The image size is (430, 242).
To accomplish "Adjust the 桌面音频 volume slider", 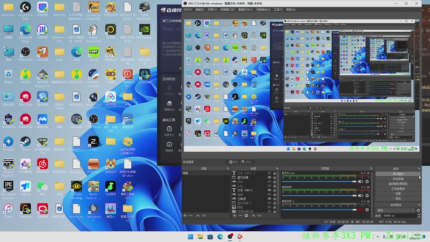I will click(319, 195).
